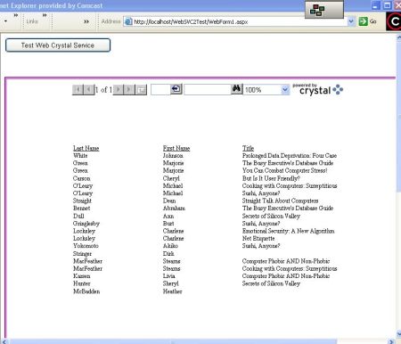Screen dimensions: 401x344
Task: Click first name Abraham
Action: (174, 209)
